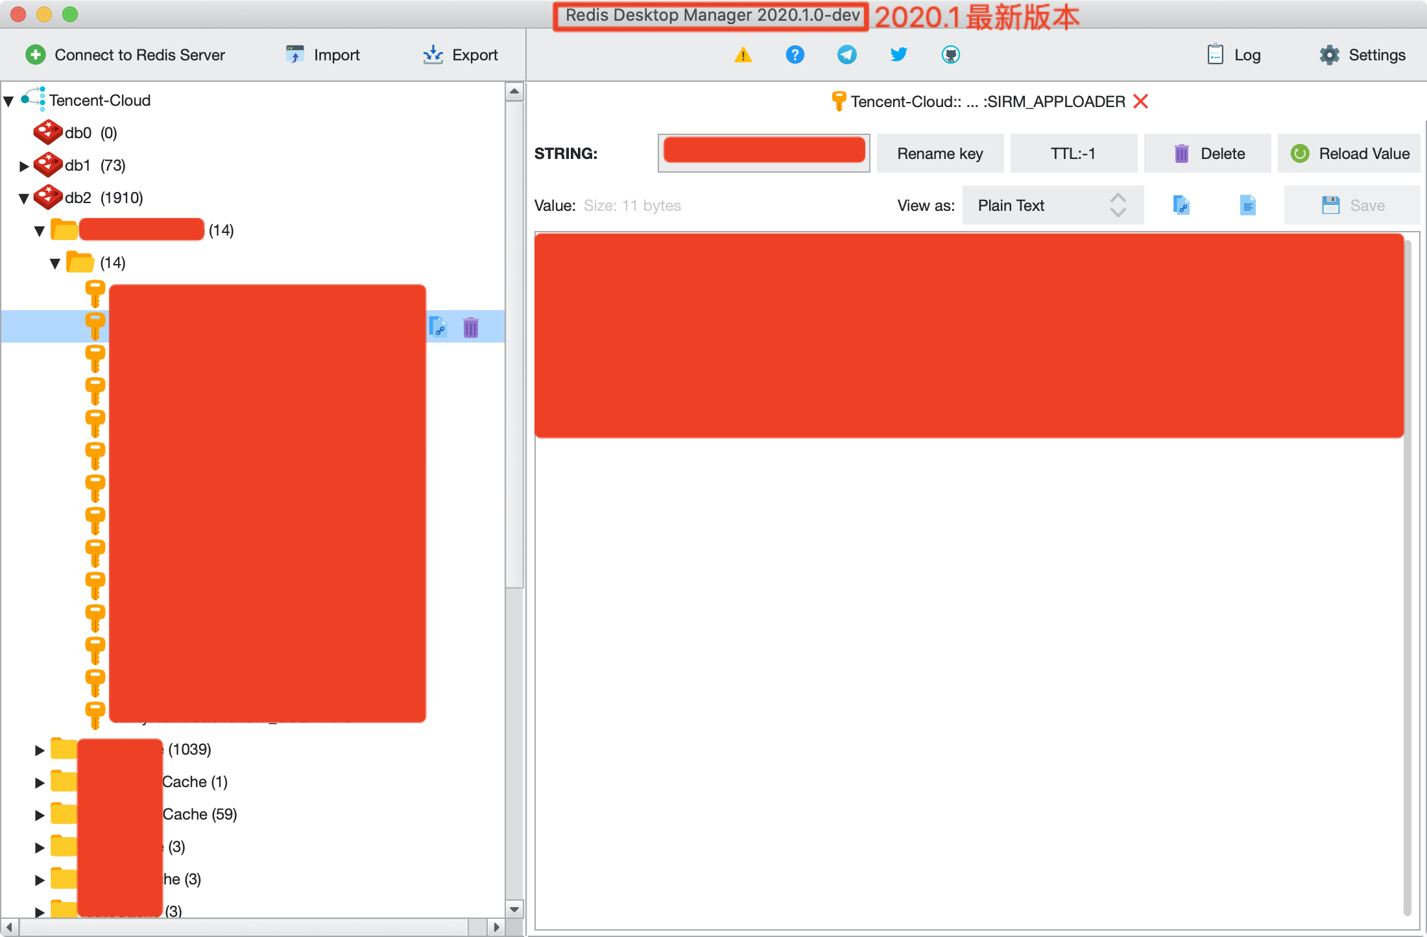
Task: Select the first key icon under the (14) folder
Action: point(95,294)
